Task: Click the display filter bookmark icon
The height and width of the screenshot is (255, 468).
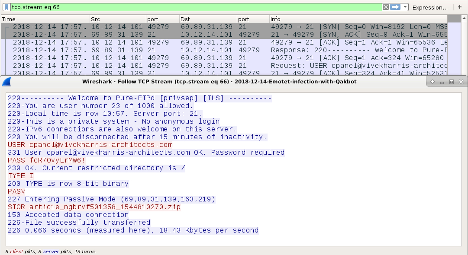Action: (6, 7)
